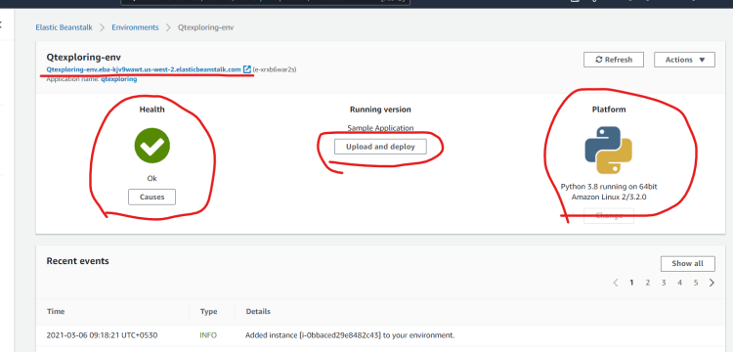Go to events page 5

tap(696, 283)
